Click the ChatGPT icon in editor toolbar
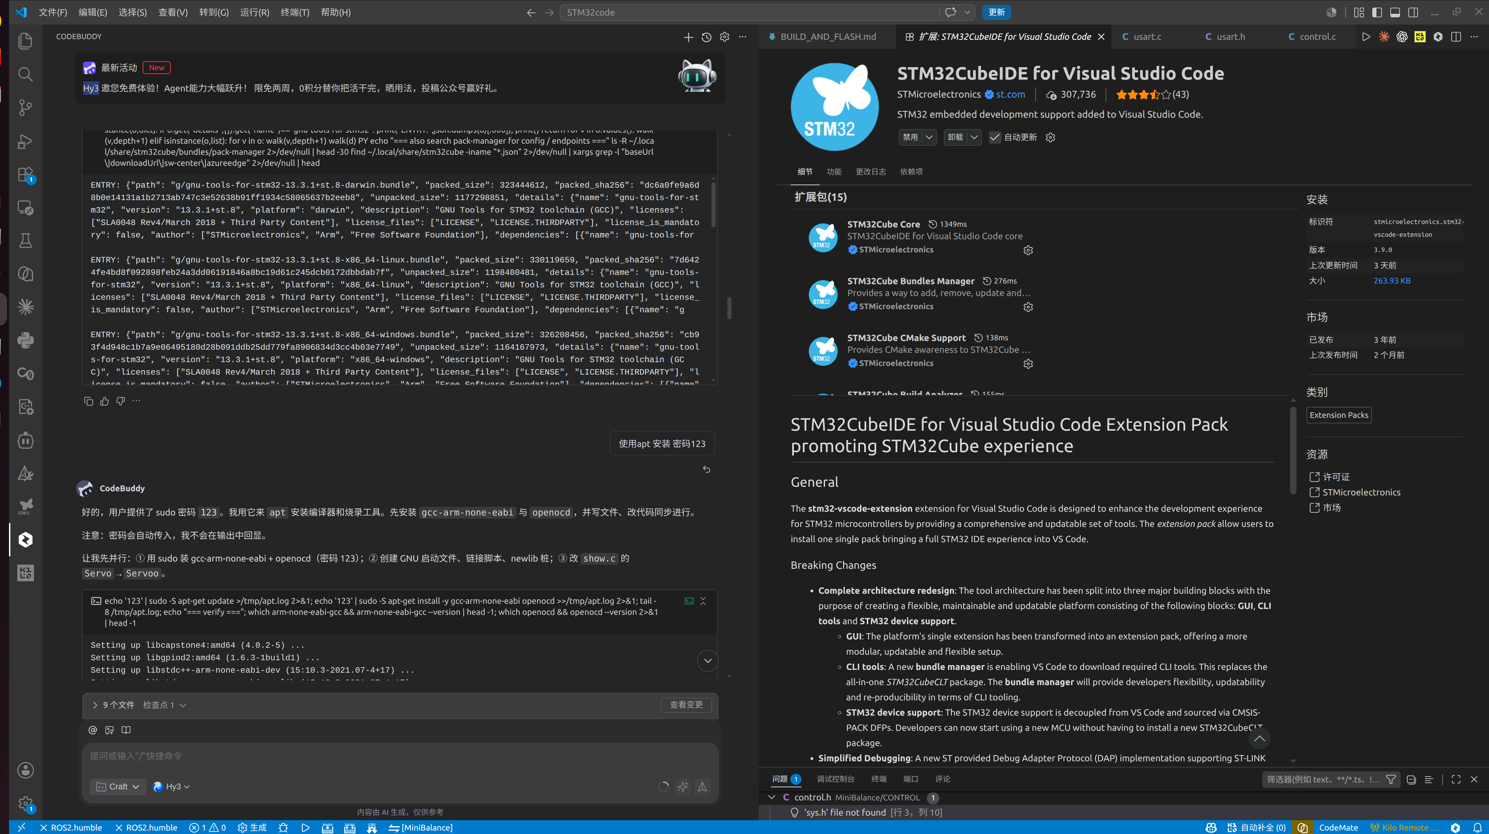 tap(1402, 37)
